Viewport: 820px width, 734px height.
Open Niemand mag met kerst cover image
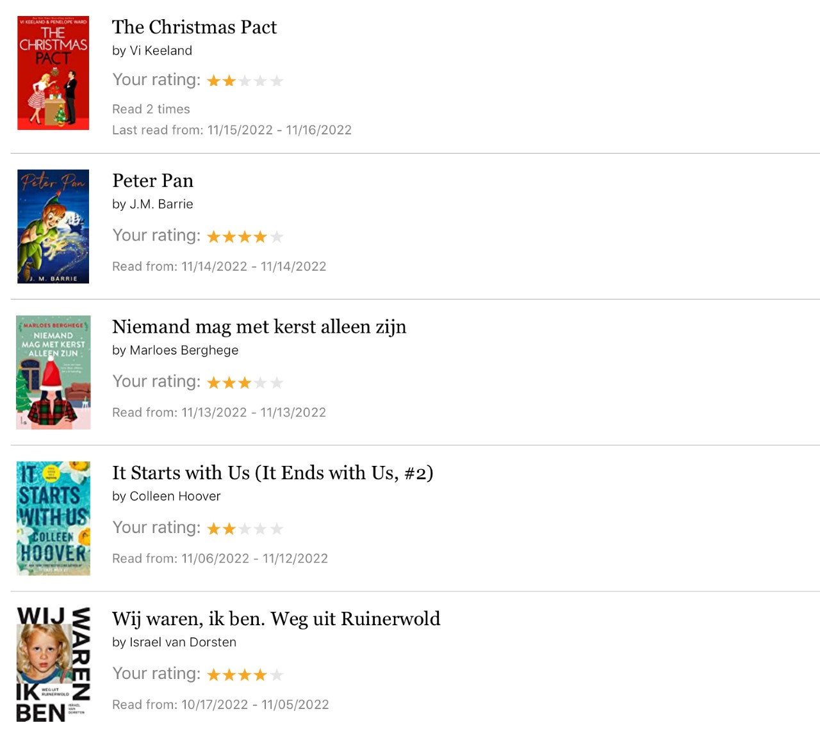coord(53,372)
